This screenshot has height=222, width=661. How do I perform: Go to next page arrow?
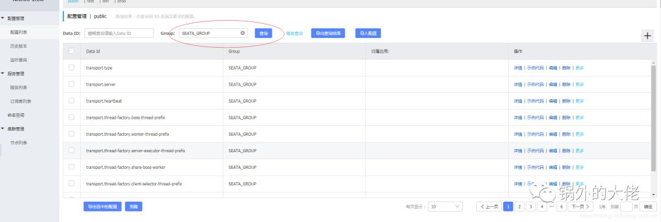tap(580, 207)
